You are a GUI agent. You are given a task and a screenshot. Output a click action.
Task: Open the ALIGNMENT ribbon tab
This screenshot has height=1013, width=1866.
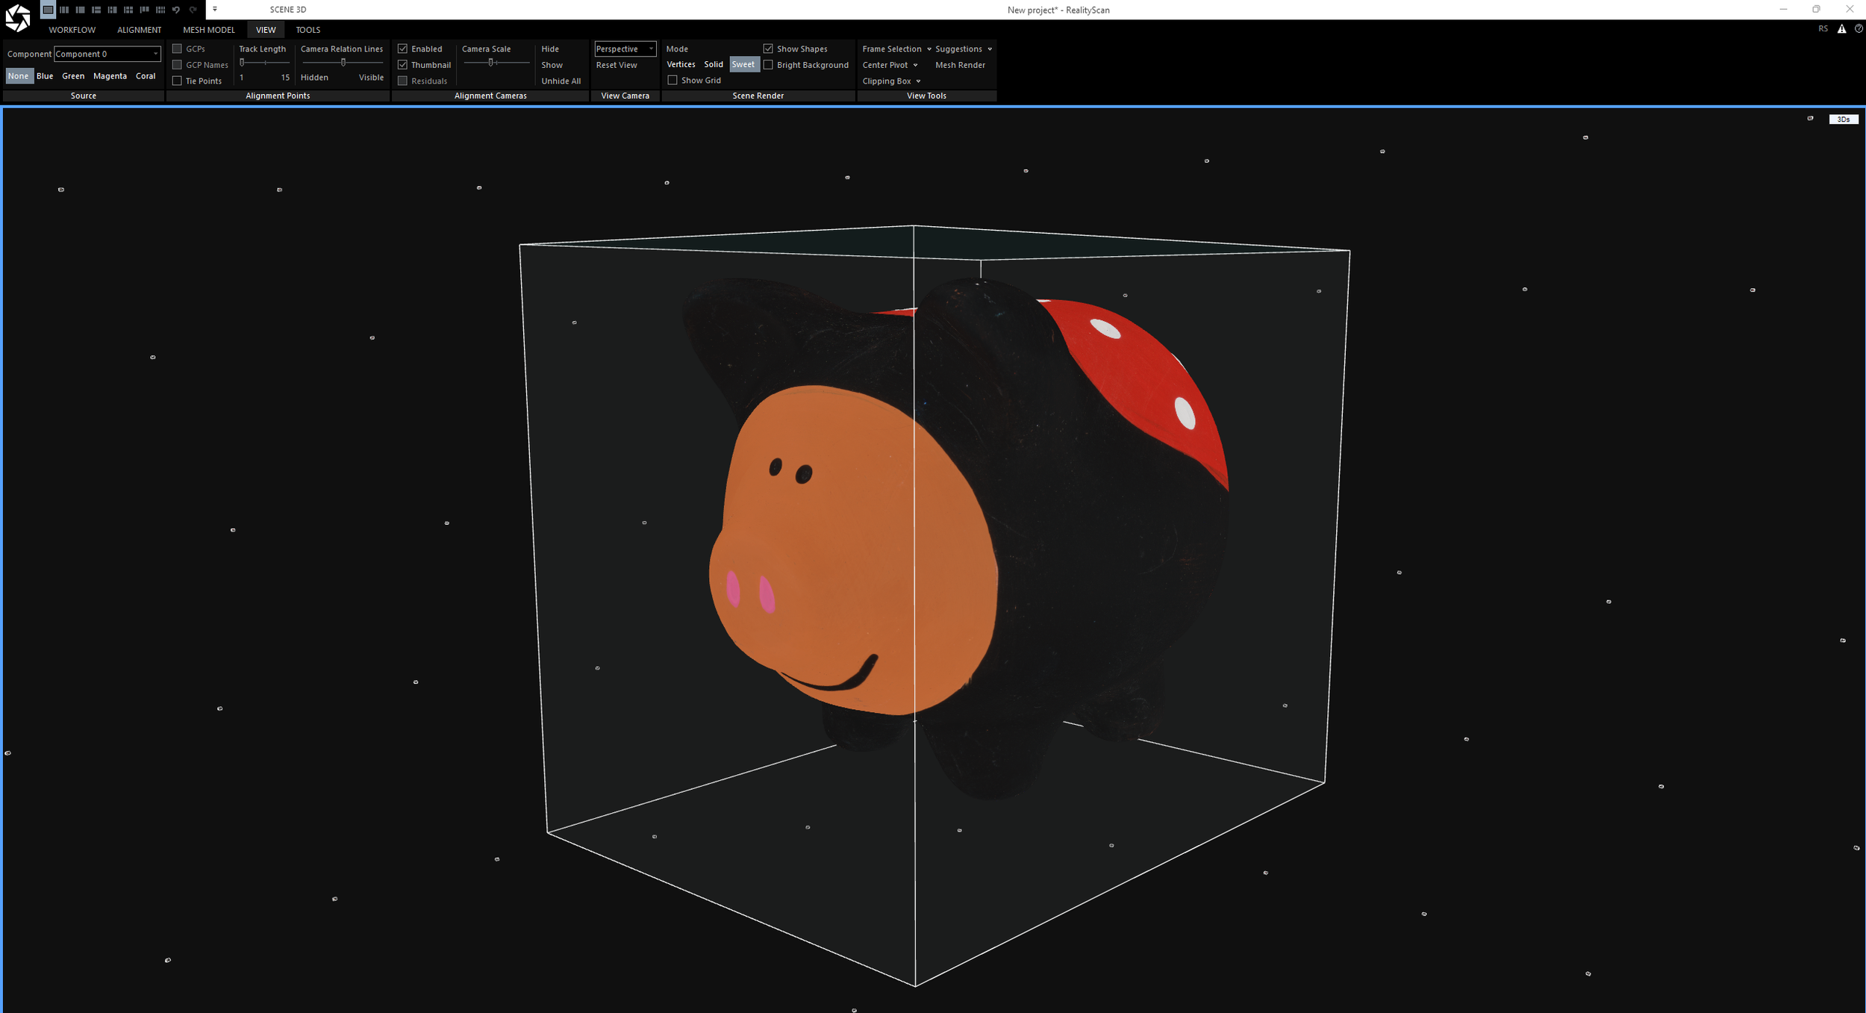coord(139,30)
